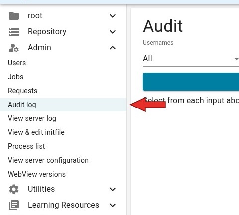Click the Utilities label in the sidebar
This screenshot has height=215, width=239.
pos(41,189)
